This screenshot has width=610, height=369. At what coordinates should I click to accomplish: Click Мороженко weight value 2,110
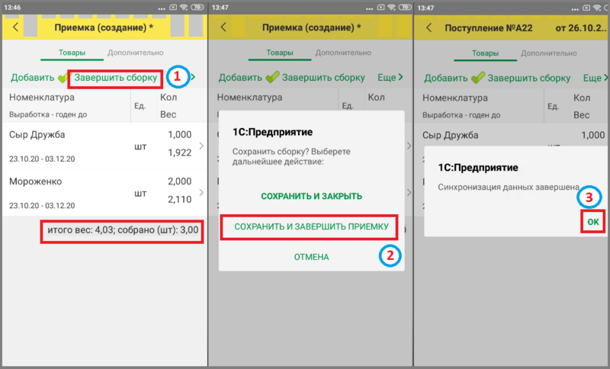[180, 200]
